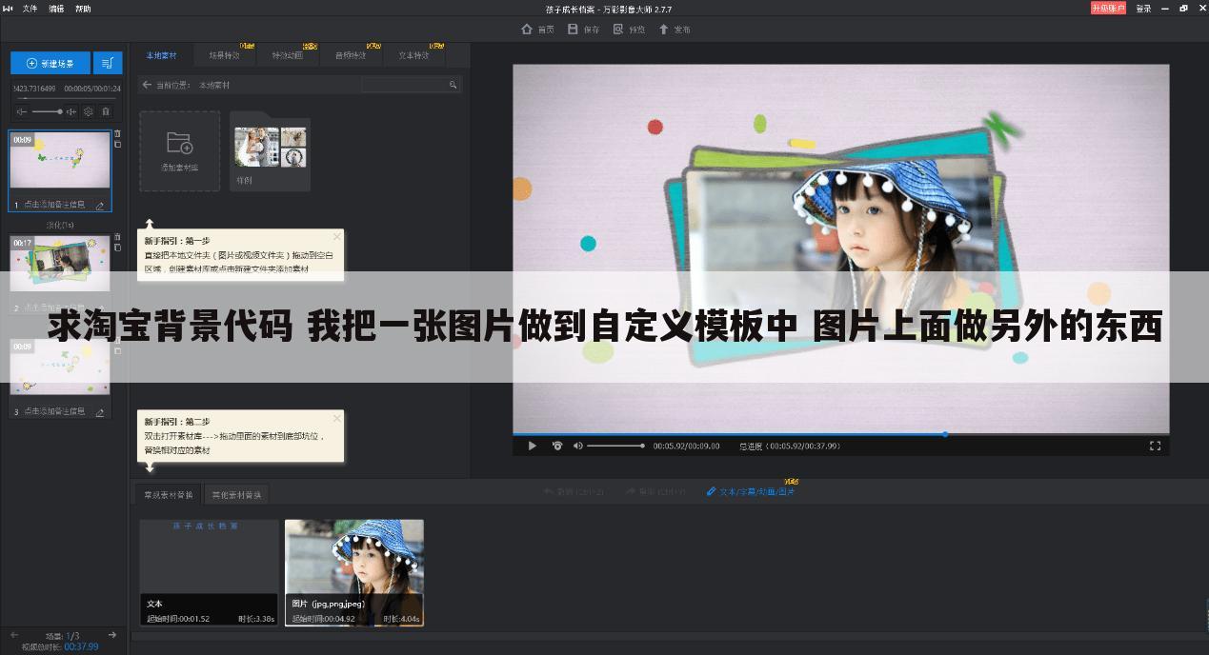
Task: Copy scene 1 via its duplicate icon
Action: coord(118,145)
